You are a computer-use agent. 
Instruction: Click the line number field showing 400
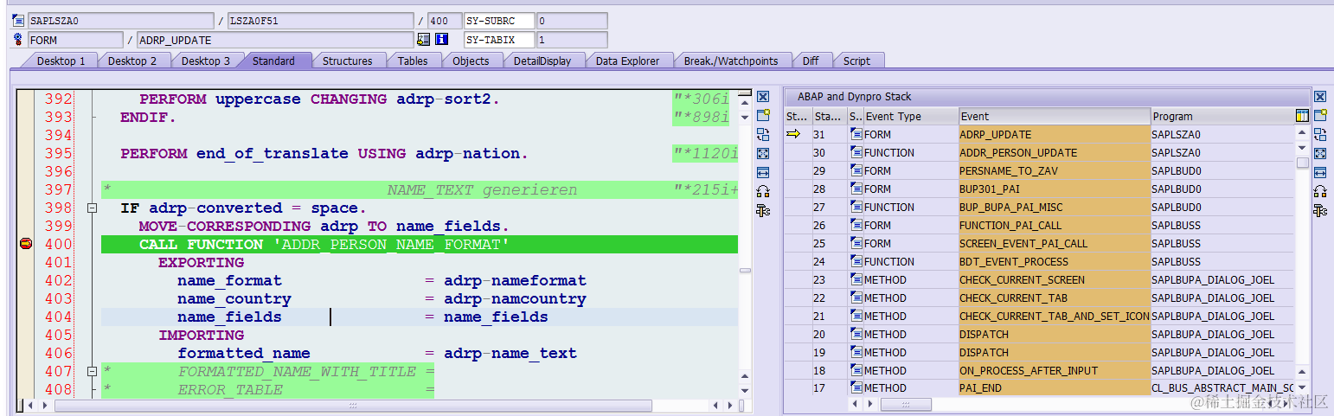click(x=444, y=20)
